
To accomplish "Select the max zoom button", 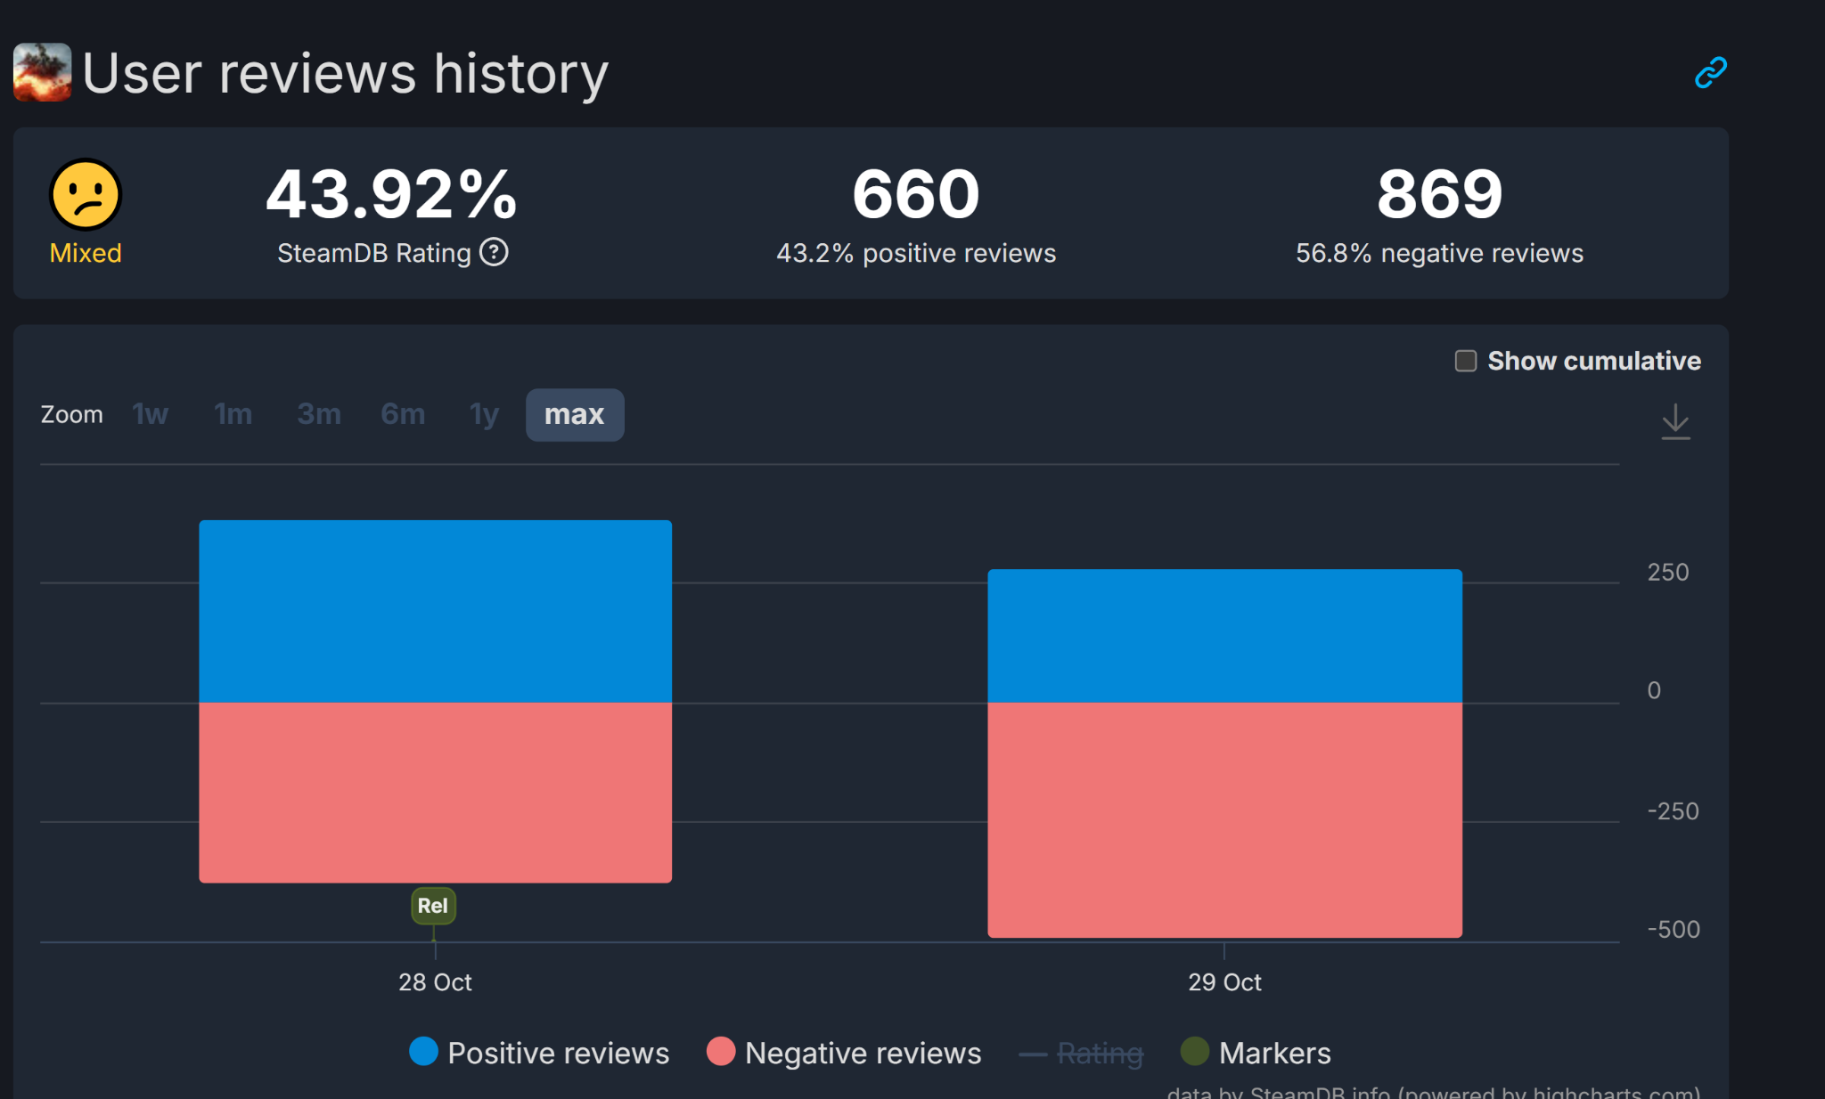I will [x=574, y=414].
